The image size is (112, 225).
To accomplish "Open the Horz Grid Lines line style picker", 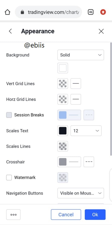I will (x=76, y=99).
